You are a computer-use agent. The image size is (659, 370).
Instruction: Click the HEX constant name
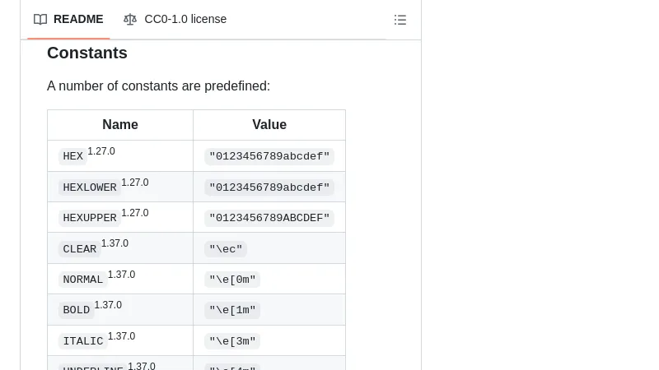[x=73, y=156]
